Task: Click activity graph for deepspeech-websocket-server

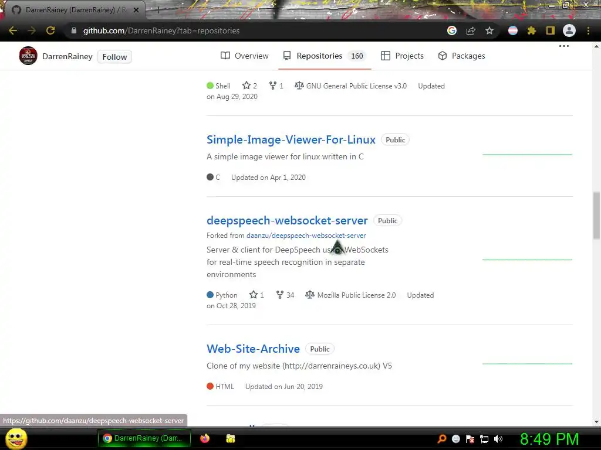Action: point(527,260)
